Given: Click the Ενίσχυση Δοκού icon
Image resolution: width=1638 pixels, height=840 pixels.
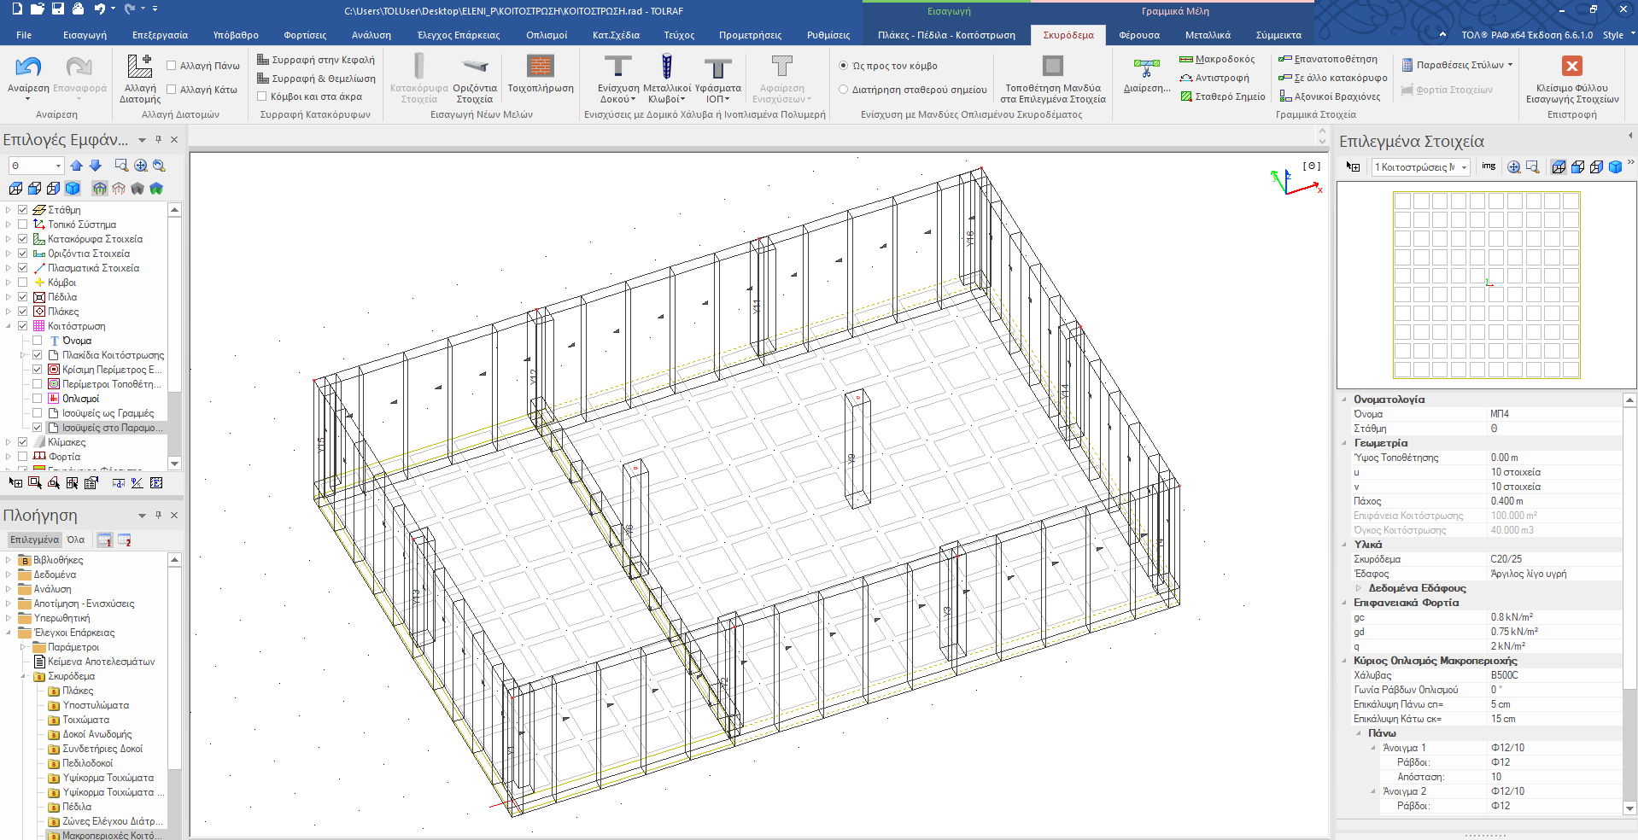Looking at the screenshot, I should click(617, 67).
